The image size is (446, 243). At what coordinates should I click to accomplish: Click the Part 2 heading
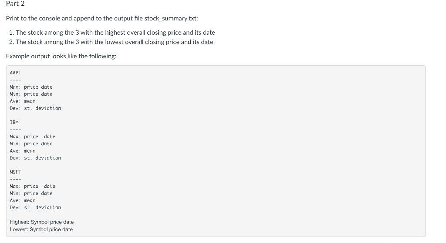(x=15, y=3)
